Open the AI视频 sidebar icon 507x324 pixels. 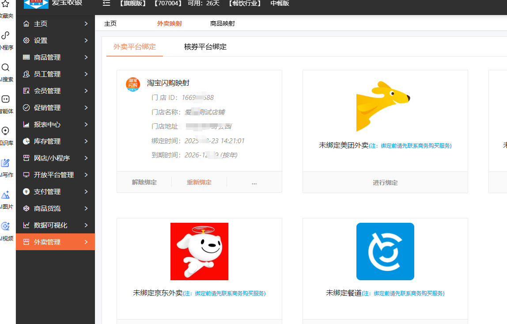(x=6, y=226)
